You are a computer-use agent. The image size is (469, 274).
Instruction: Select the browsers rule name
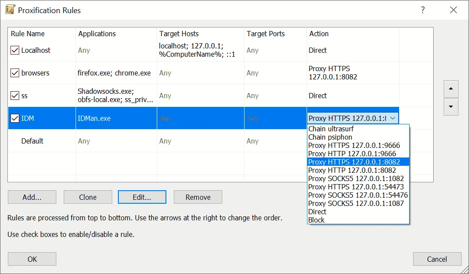[x=35, y=73]
